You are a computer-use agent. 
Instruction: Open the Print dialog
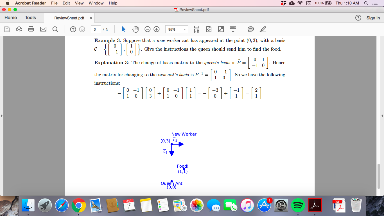(x=31, y=29)
